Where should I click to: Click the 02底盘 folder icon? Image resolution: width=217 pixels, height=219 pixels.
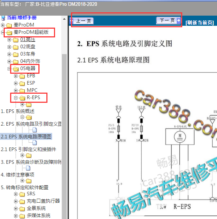pos(16,47)
